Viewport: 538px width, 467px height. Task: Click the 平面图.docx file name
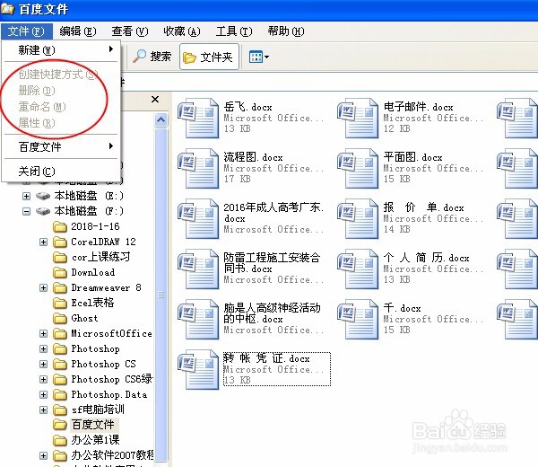412,157
